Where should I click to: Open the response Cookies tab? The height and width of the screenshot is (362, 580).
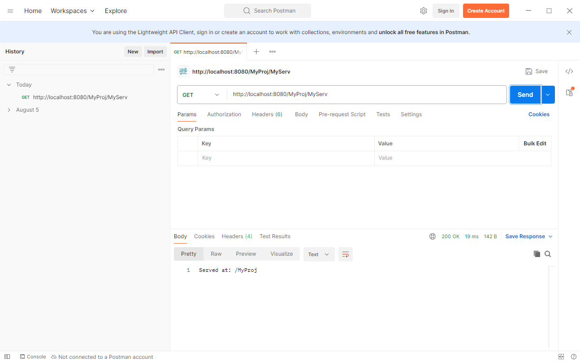click(x=204, y=236)
